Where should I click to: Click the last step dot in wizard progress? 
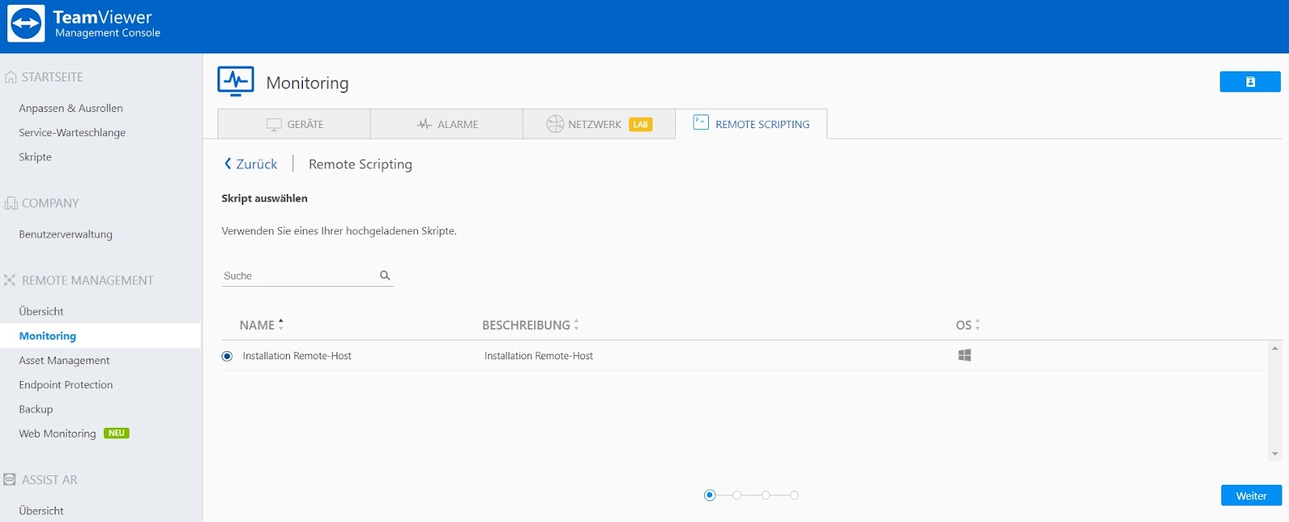click(x=794, y=495)
